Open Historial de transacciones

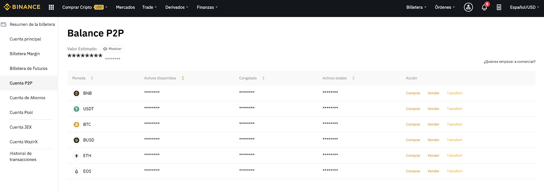tap(23, 156)
